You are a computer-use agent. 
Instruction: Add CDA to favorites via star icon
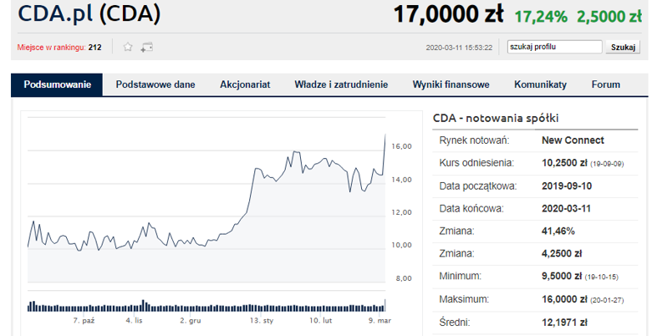pyautogui.click(x=128, y=47)
